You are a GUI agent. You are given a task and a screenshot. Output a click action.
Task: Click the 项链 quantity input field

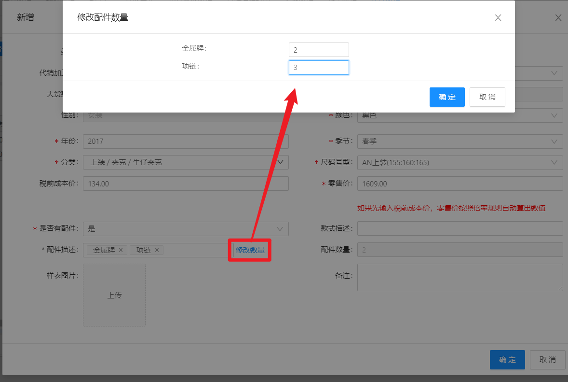(318, 68)
